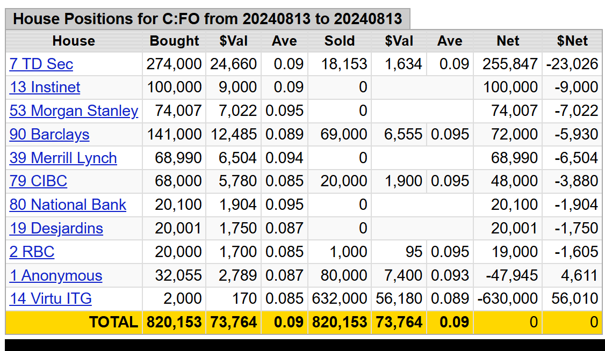
Task: Click Instinet bought dollar value 9,000
Action: [x=237, y=87]
